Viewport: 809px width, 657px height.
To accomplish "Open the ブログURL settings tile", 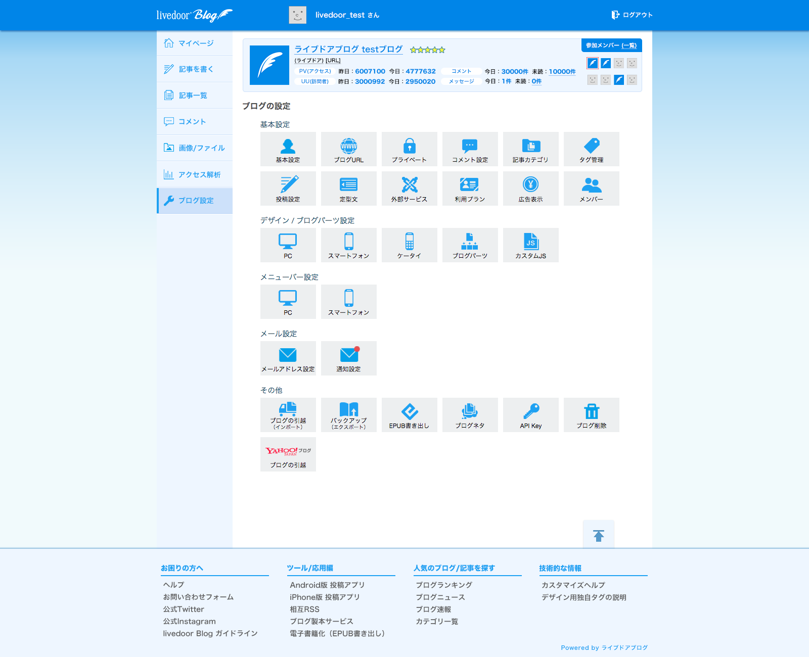I will 349,149.
